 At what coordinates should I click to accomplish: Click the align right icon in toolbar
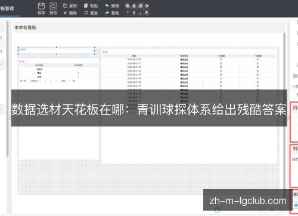(x=140, y=6)
